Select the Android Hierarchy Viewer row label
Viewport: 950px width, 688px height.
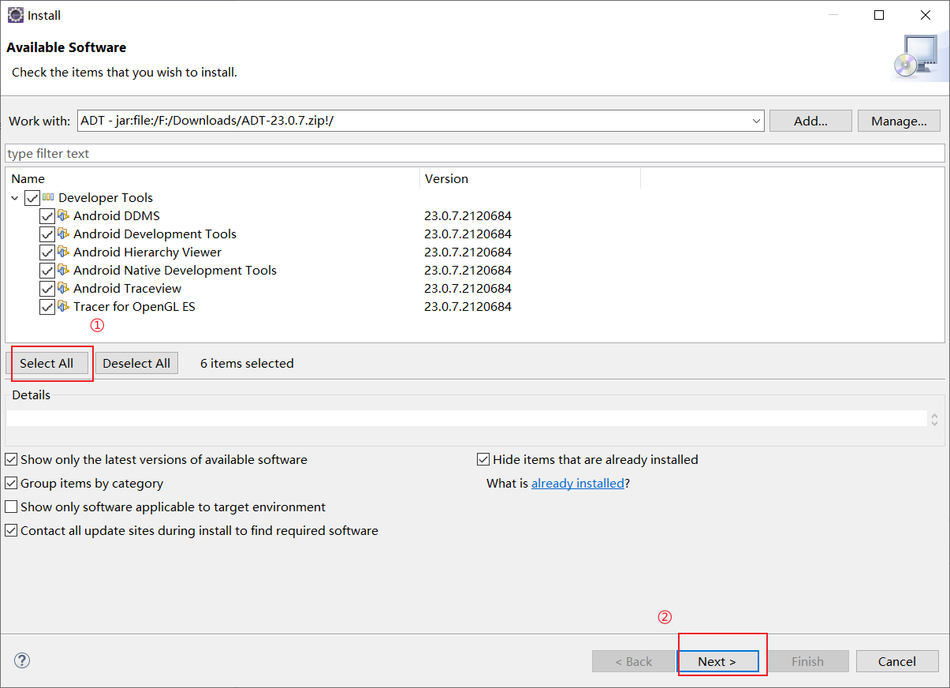click(147, 252)
